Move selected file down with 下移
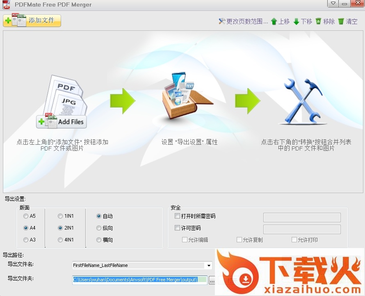Image resolution: width=365 pixels, height=296 pixels. tap(303, 22)
